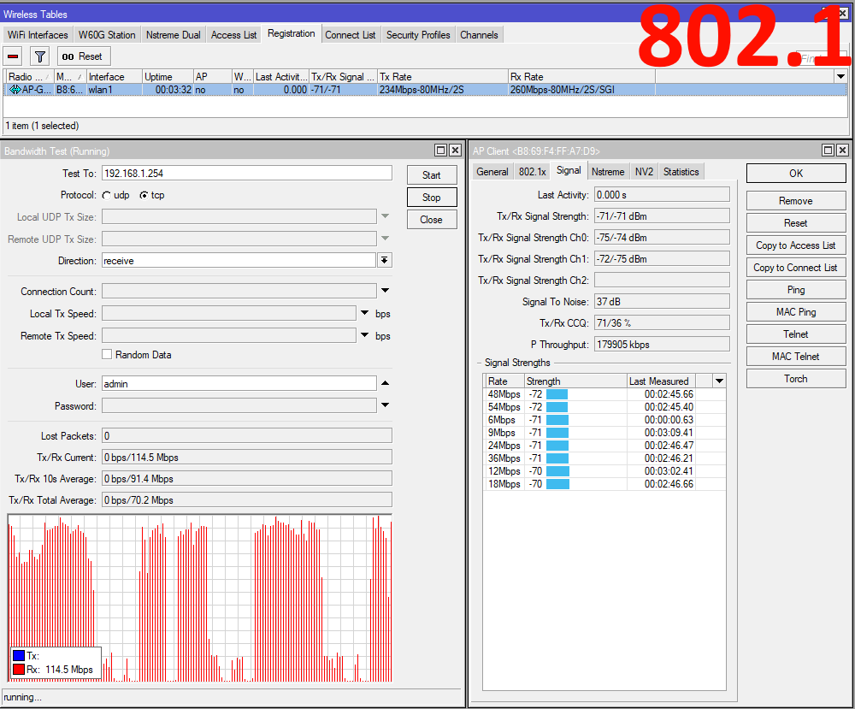Select the udp protocol radio button
The image size is (855, 709).
[106, 195]
